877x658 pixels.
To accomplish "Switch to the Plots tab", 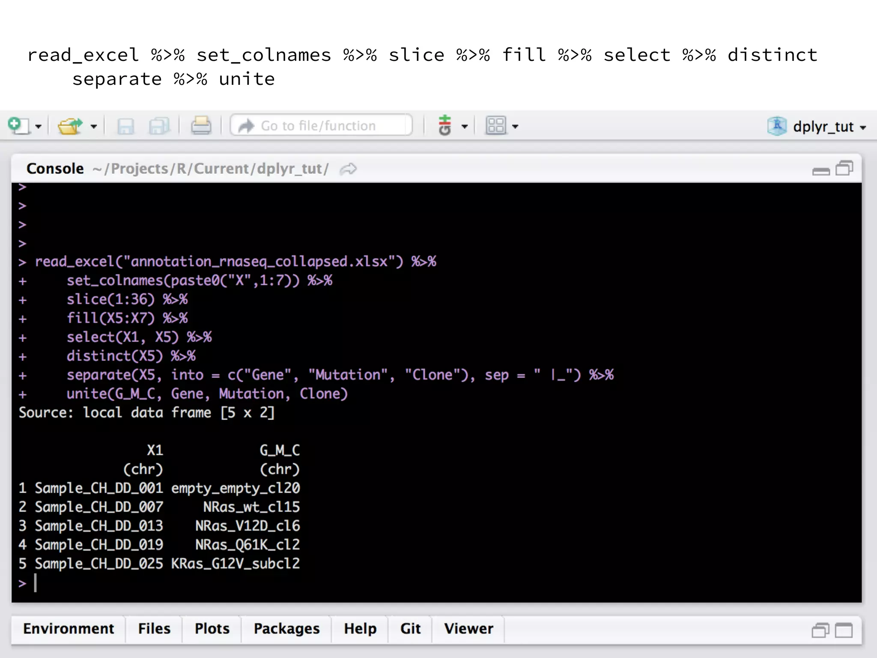I will [212, 628].
